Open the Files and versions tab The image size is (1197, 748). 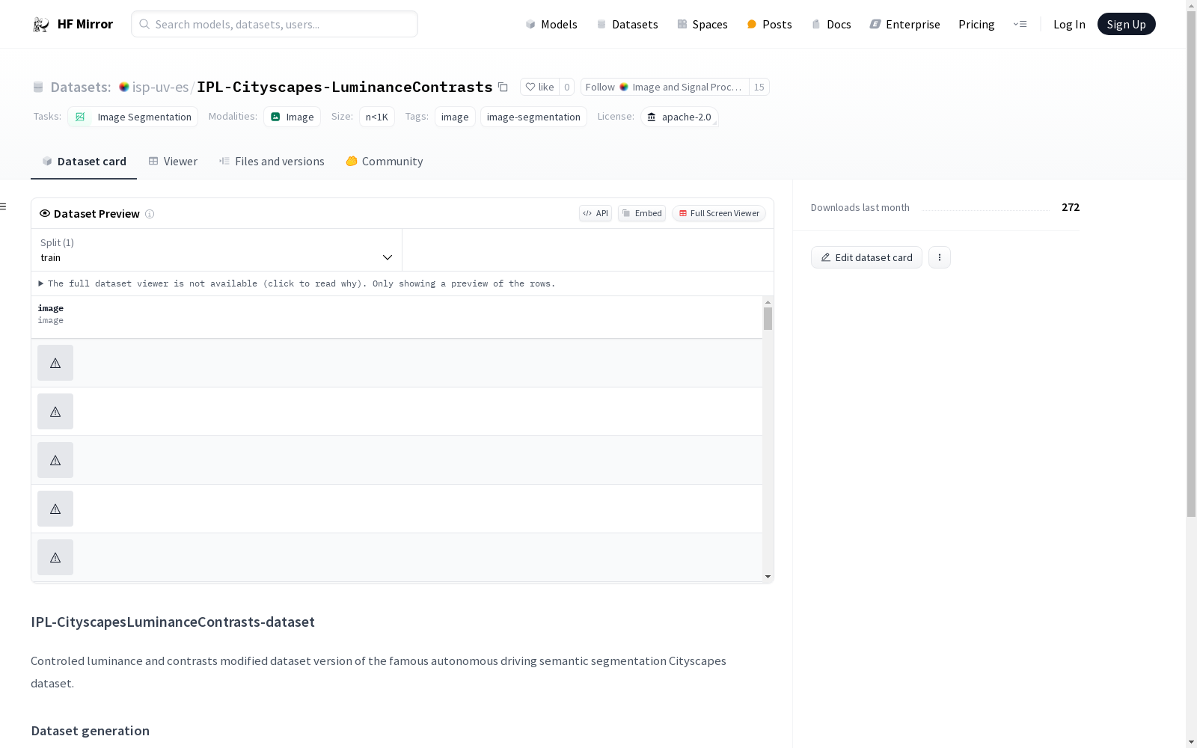tap(272, 162)
